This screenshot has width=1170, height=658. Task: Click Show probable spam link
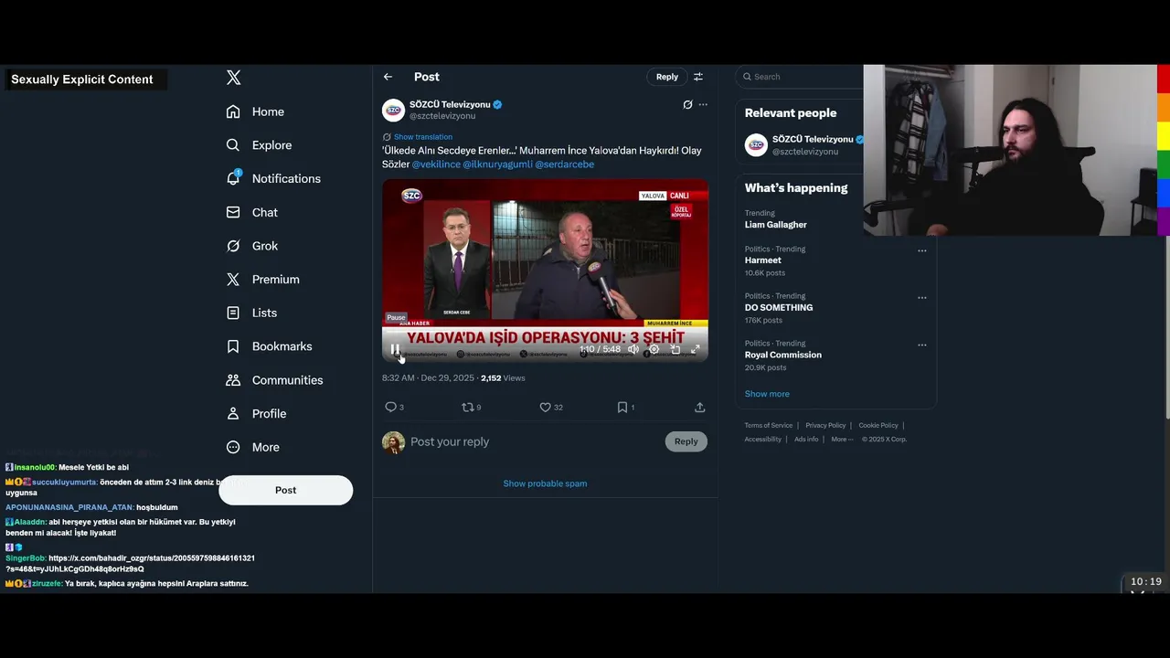point(545,483)
